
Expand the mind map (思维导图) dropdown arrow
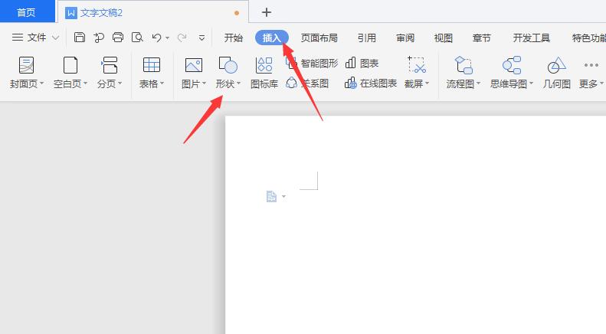531,83
